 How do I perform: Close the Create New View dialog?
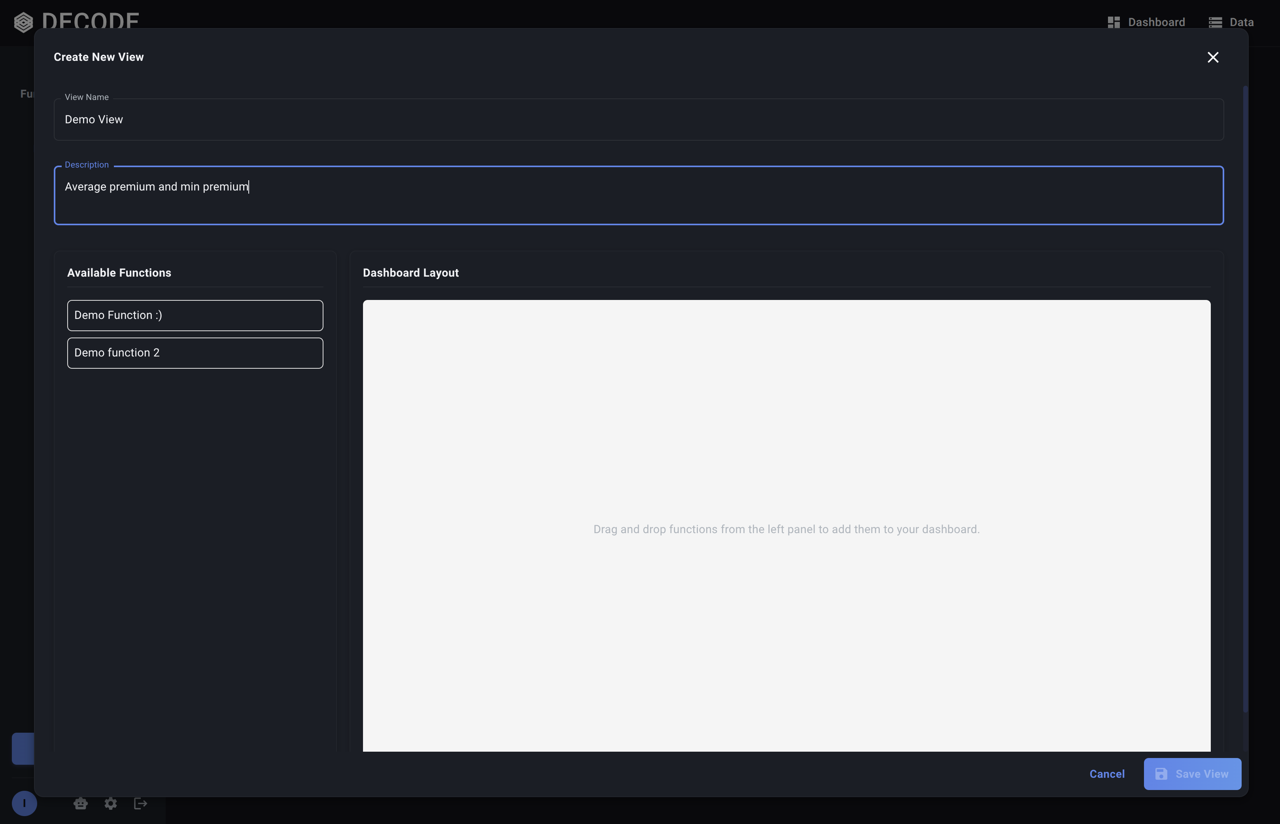1212,57
